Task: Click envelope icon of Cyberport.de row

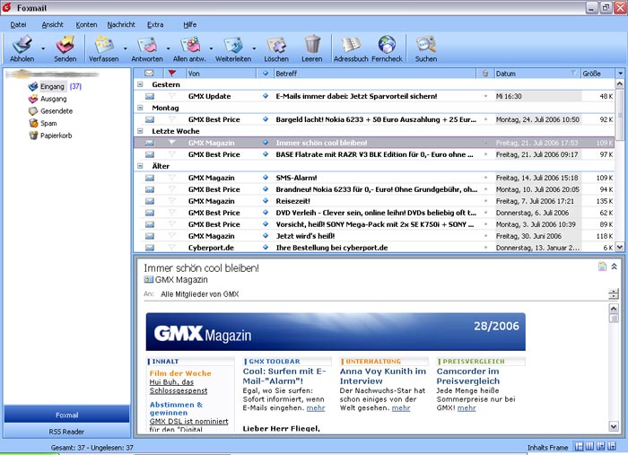Action: pyautogui.click(x=150, y=248)
